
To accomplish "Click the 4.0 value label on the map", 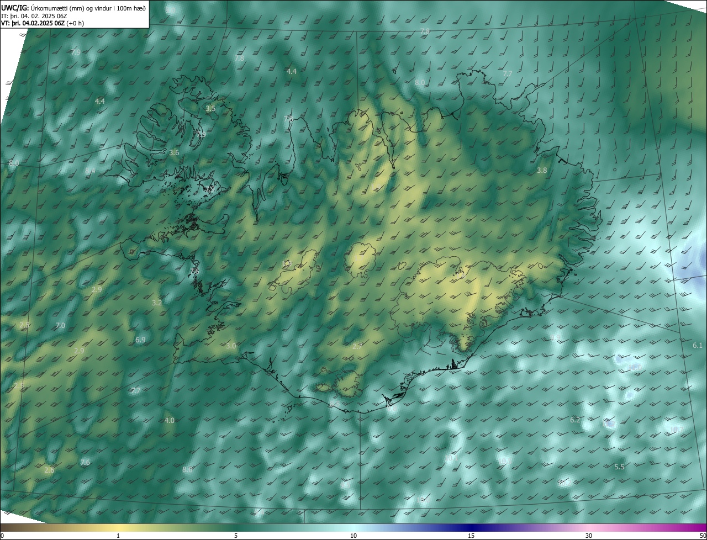I will point(170,421).
